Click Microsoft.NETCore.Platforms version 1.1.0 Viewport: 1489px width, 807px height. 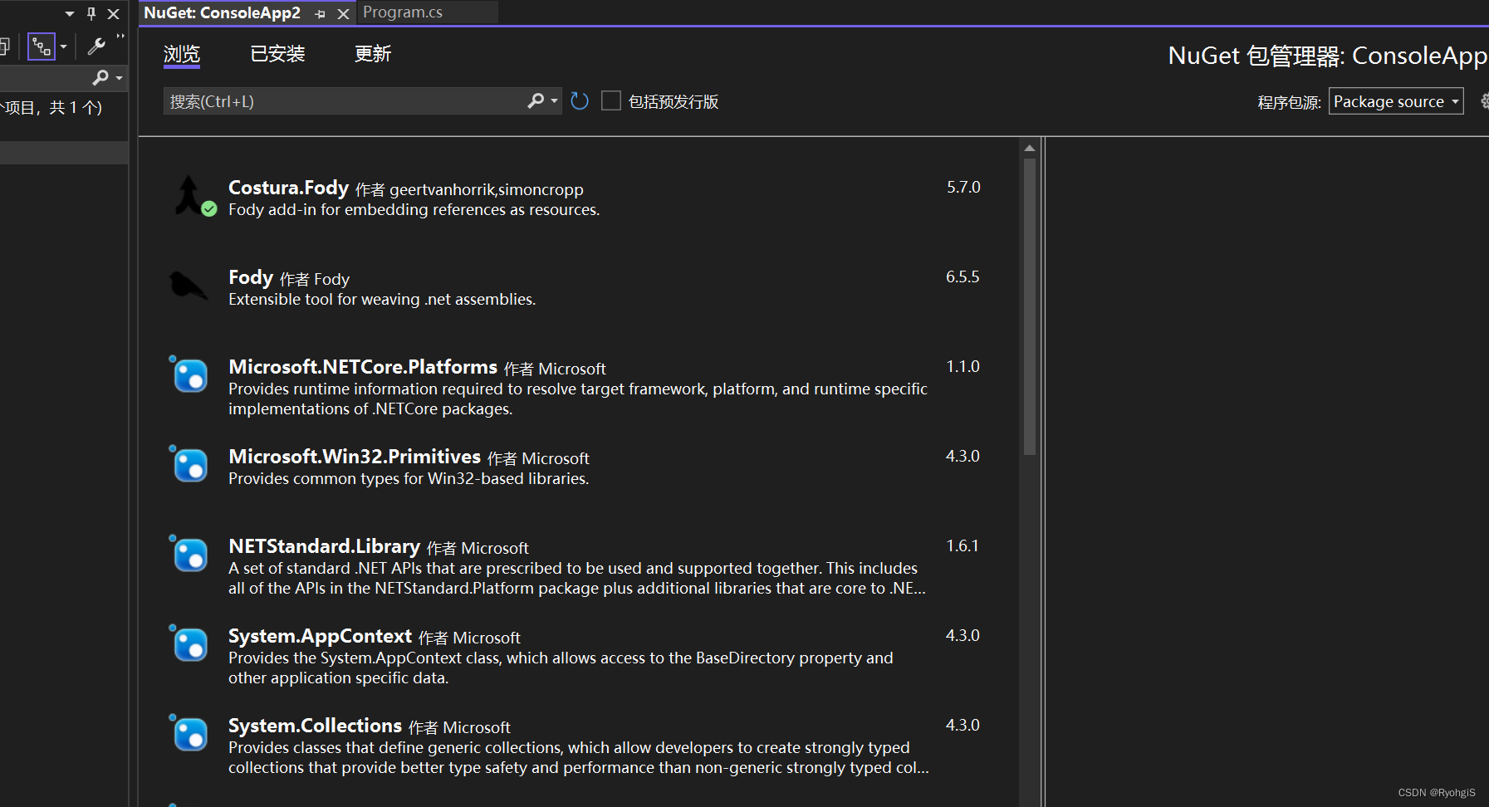click(962, 367)
